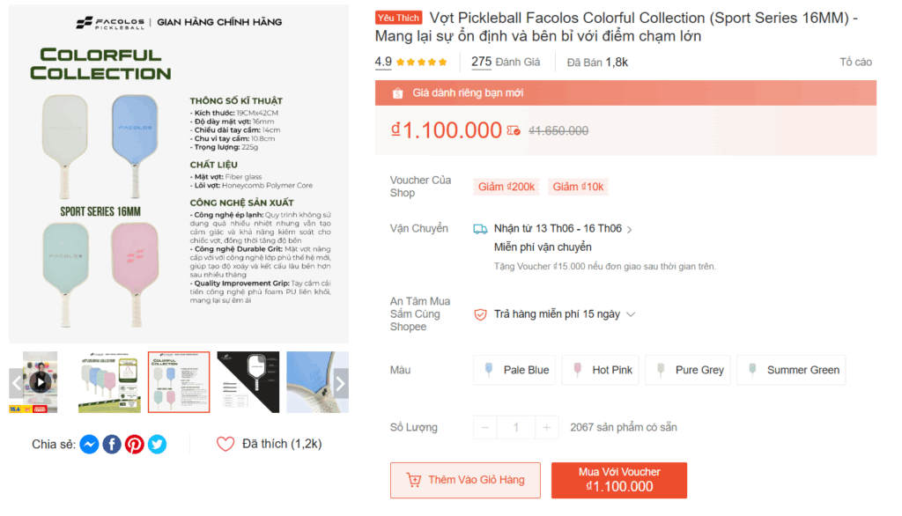Screen dimensions: 902x516
Task: Choose Hot Pink color variant
Action: coord(603,371)
